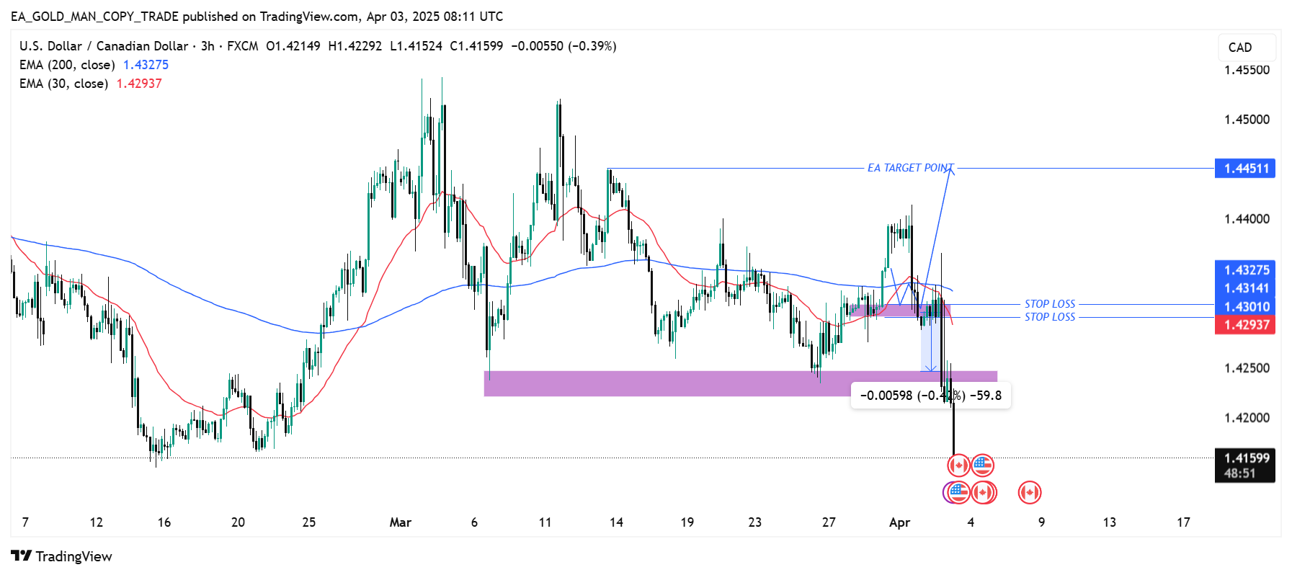Select the EA TARGET POINT annotation text

click(910, 168)
